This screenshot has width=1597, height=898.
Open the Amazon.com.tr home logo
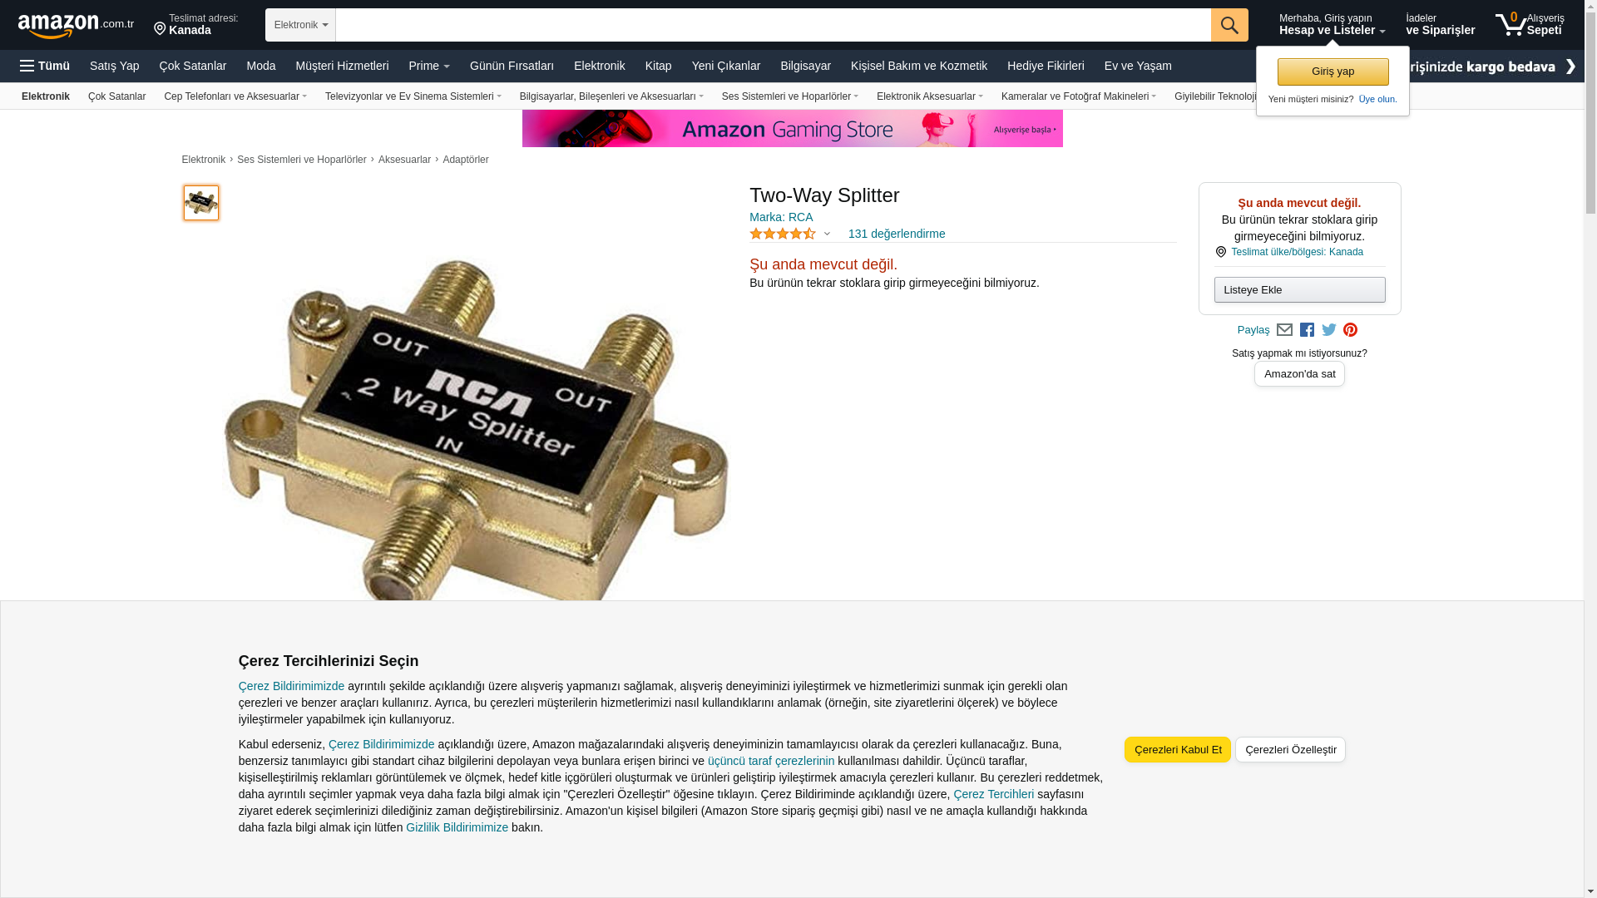click(x=76, y=26)
